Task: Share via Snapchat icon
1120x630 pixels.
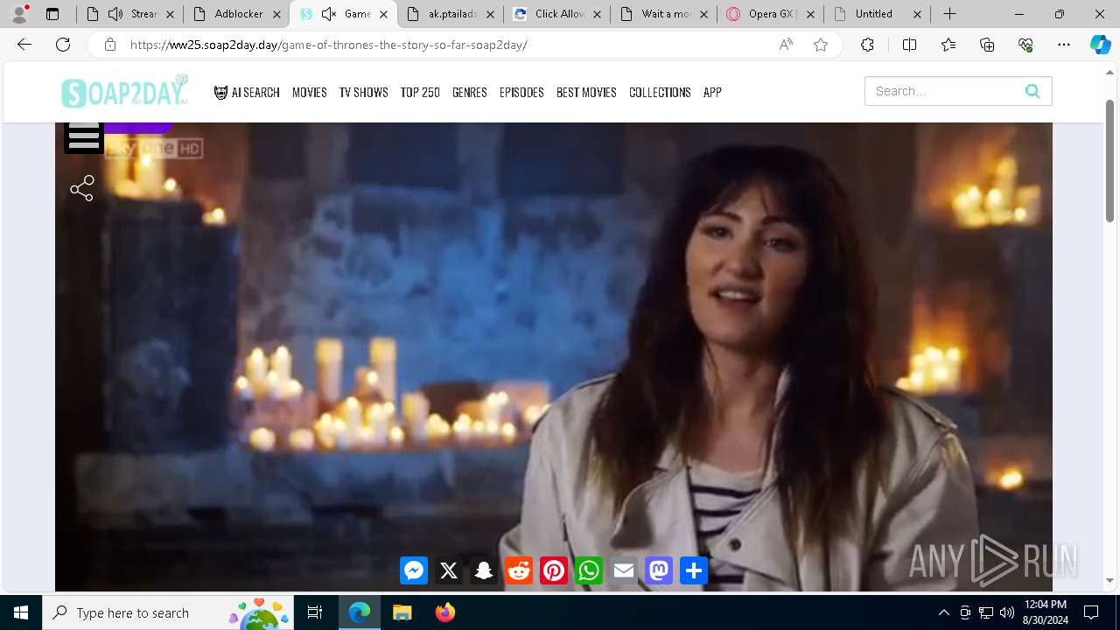Action: (x=484, y=570)
